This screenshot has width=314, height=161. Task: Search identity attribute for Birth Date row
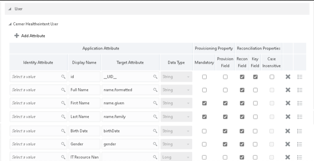(x=63, y=131)
